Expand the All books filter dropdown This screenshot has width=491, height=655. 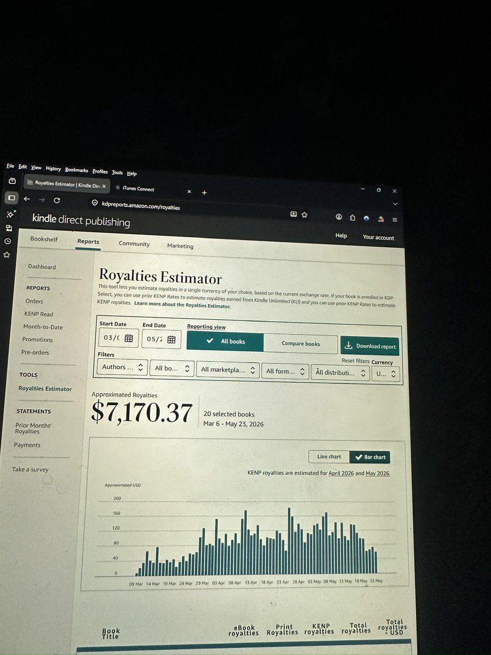tap(172, 368)
